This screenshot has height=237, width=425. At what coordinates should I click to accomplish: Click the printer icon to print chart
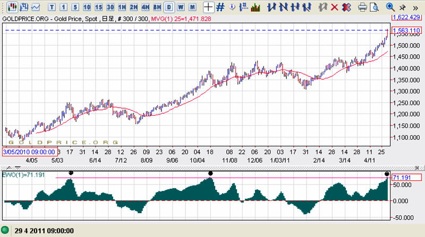[363, 7]
